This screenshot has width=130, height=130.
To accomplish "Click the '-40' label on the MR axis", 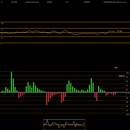I will pyautogui.click(x=127, y=102).
